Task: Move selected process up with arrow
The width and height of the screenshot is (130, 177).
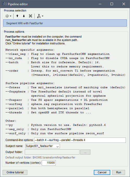Action: click(x=17, y=16)
